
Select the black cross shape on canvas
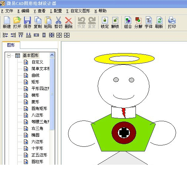click(x=124, y=133)
